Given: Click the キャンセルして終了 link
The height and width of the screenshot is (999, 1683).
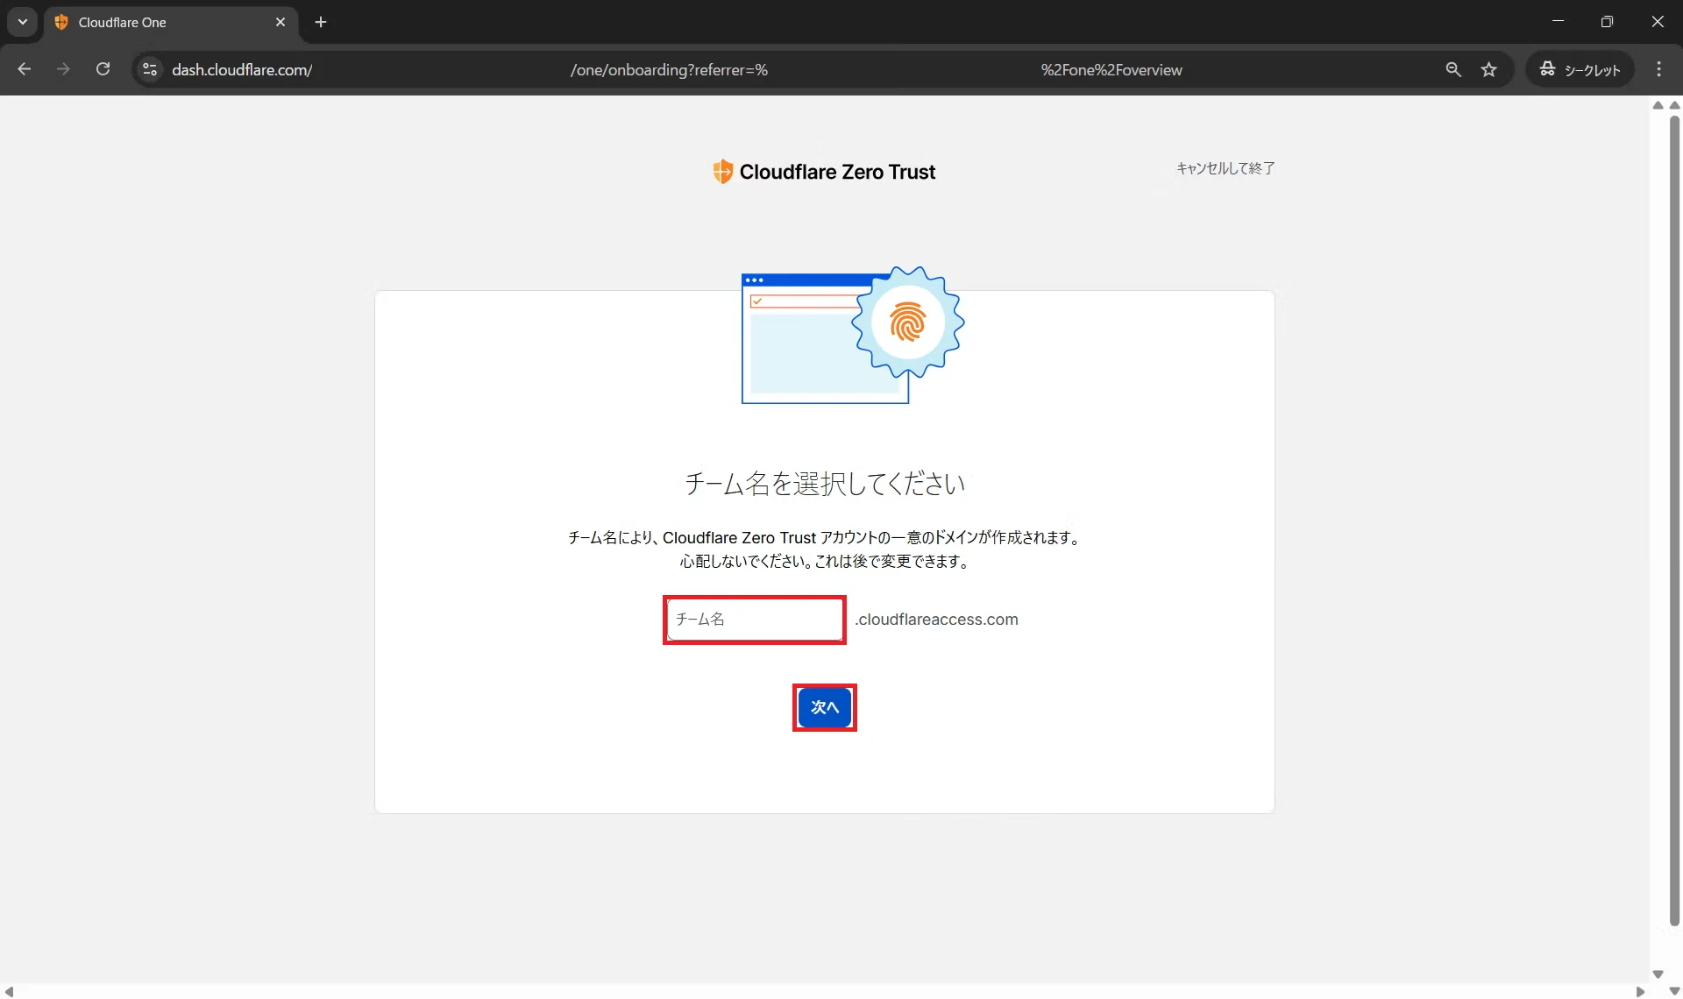Looking at the screenshot, I should (1225, 168).
